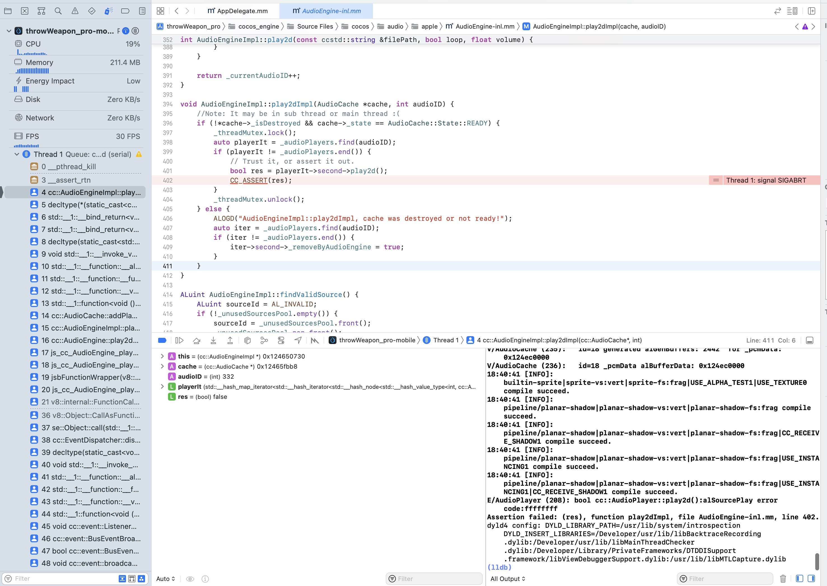
Task: Switch to AppDelegate.mm tab
Action: coord(238,11)
